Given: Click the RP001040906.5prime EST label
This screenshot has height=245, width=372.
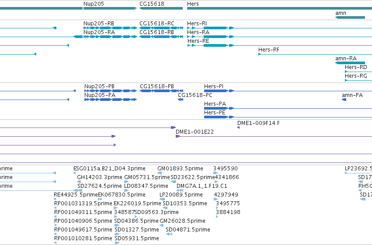Looking at the screenshot, I should tap(83, 221).
